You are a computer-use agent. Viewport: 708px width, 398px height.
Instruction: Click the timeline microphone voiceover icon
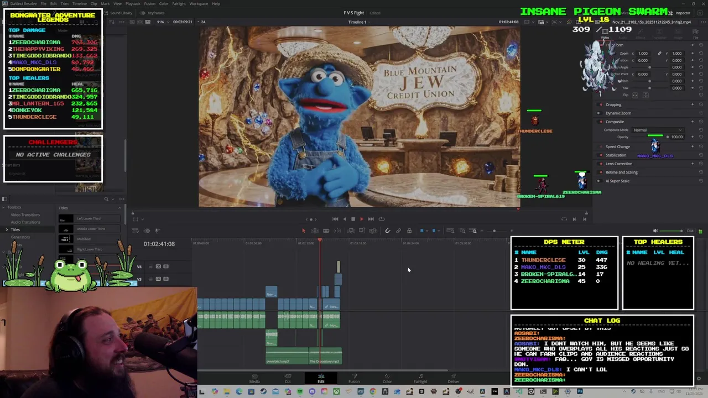coord(157,231)
